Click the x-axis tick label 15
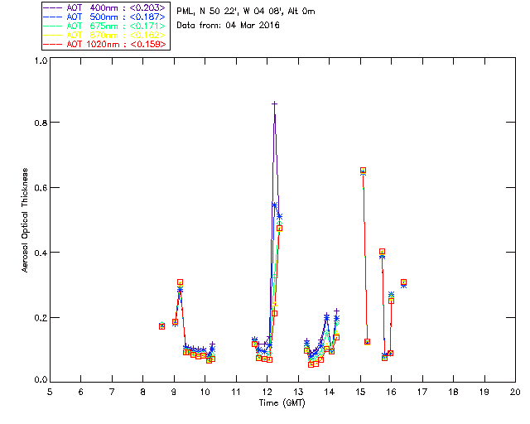This screenshot has width=530, height=424. (360, 392)
